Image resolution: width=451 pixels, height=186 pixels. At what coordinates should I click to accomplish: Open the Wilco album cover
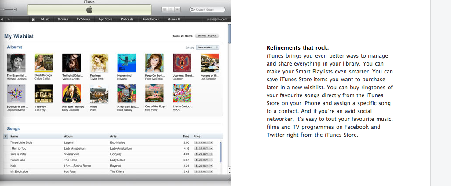click(x=99, y=93)
